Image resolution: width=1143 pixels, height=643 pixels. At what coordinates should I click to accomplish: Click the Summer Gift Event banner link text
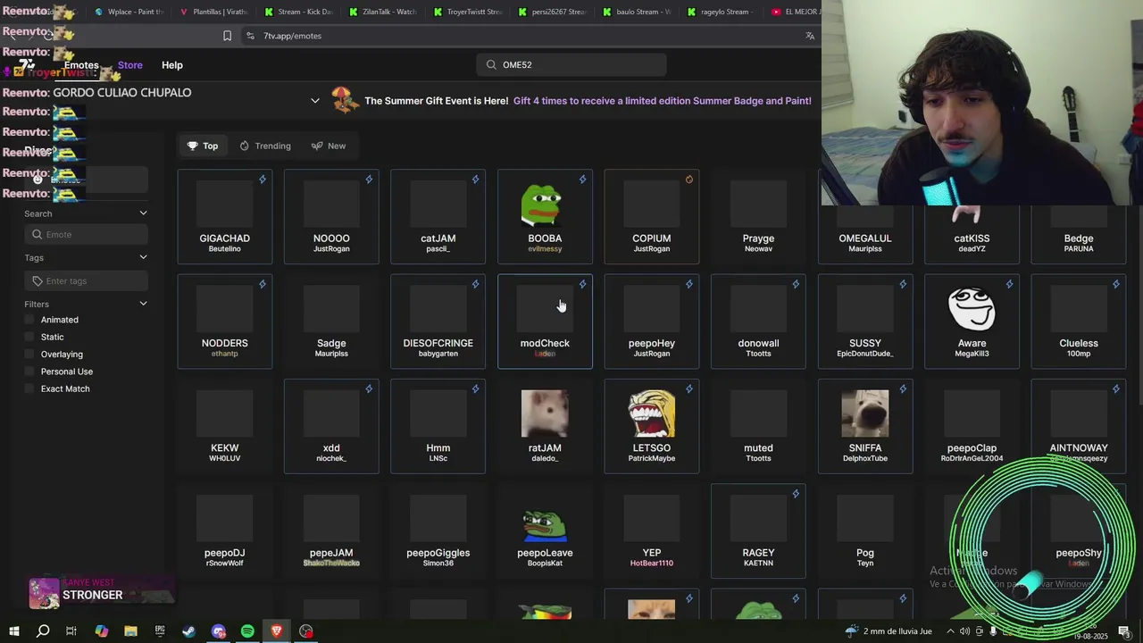click(662, 101)
